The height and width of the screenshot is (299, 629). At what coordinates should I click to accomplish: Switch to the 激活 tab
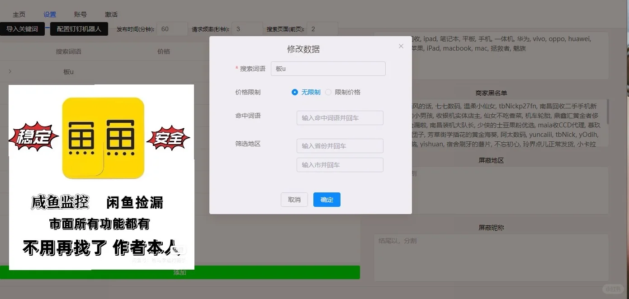(111, 14)
